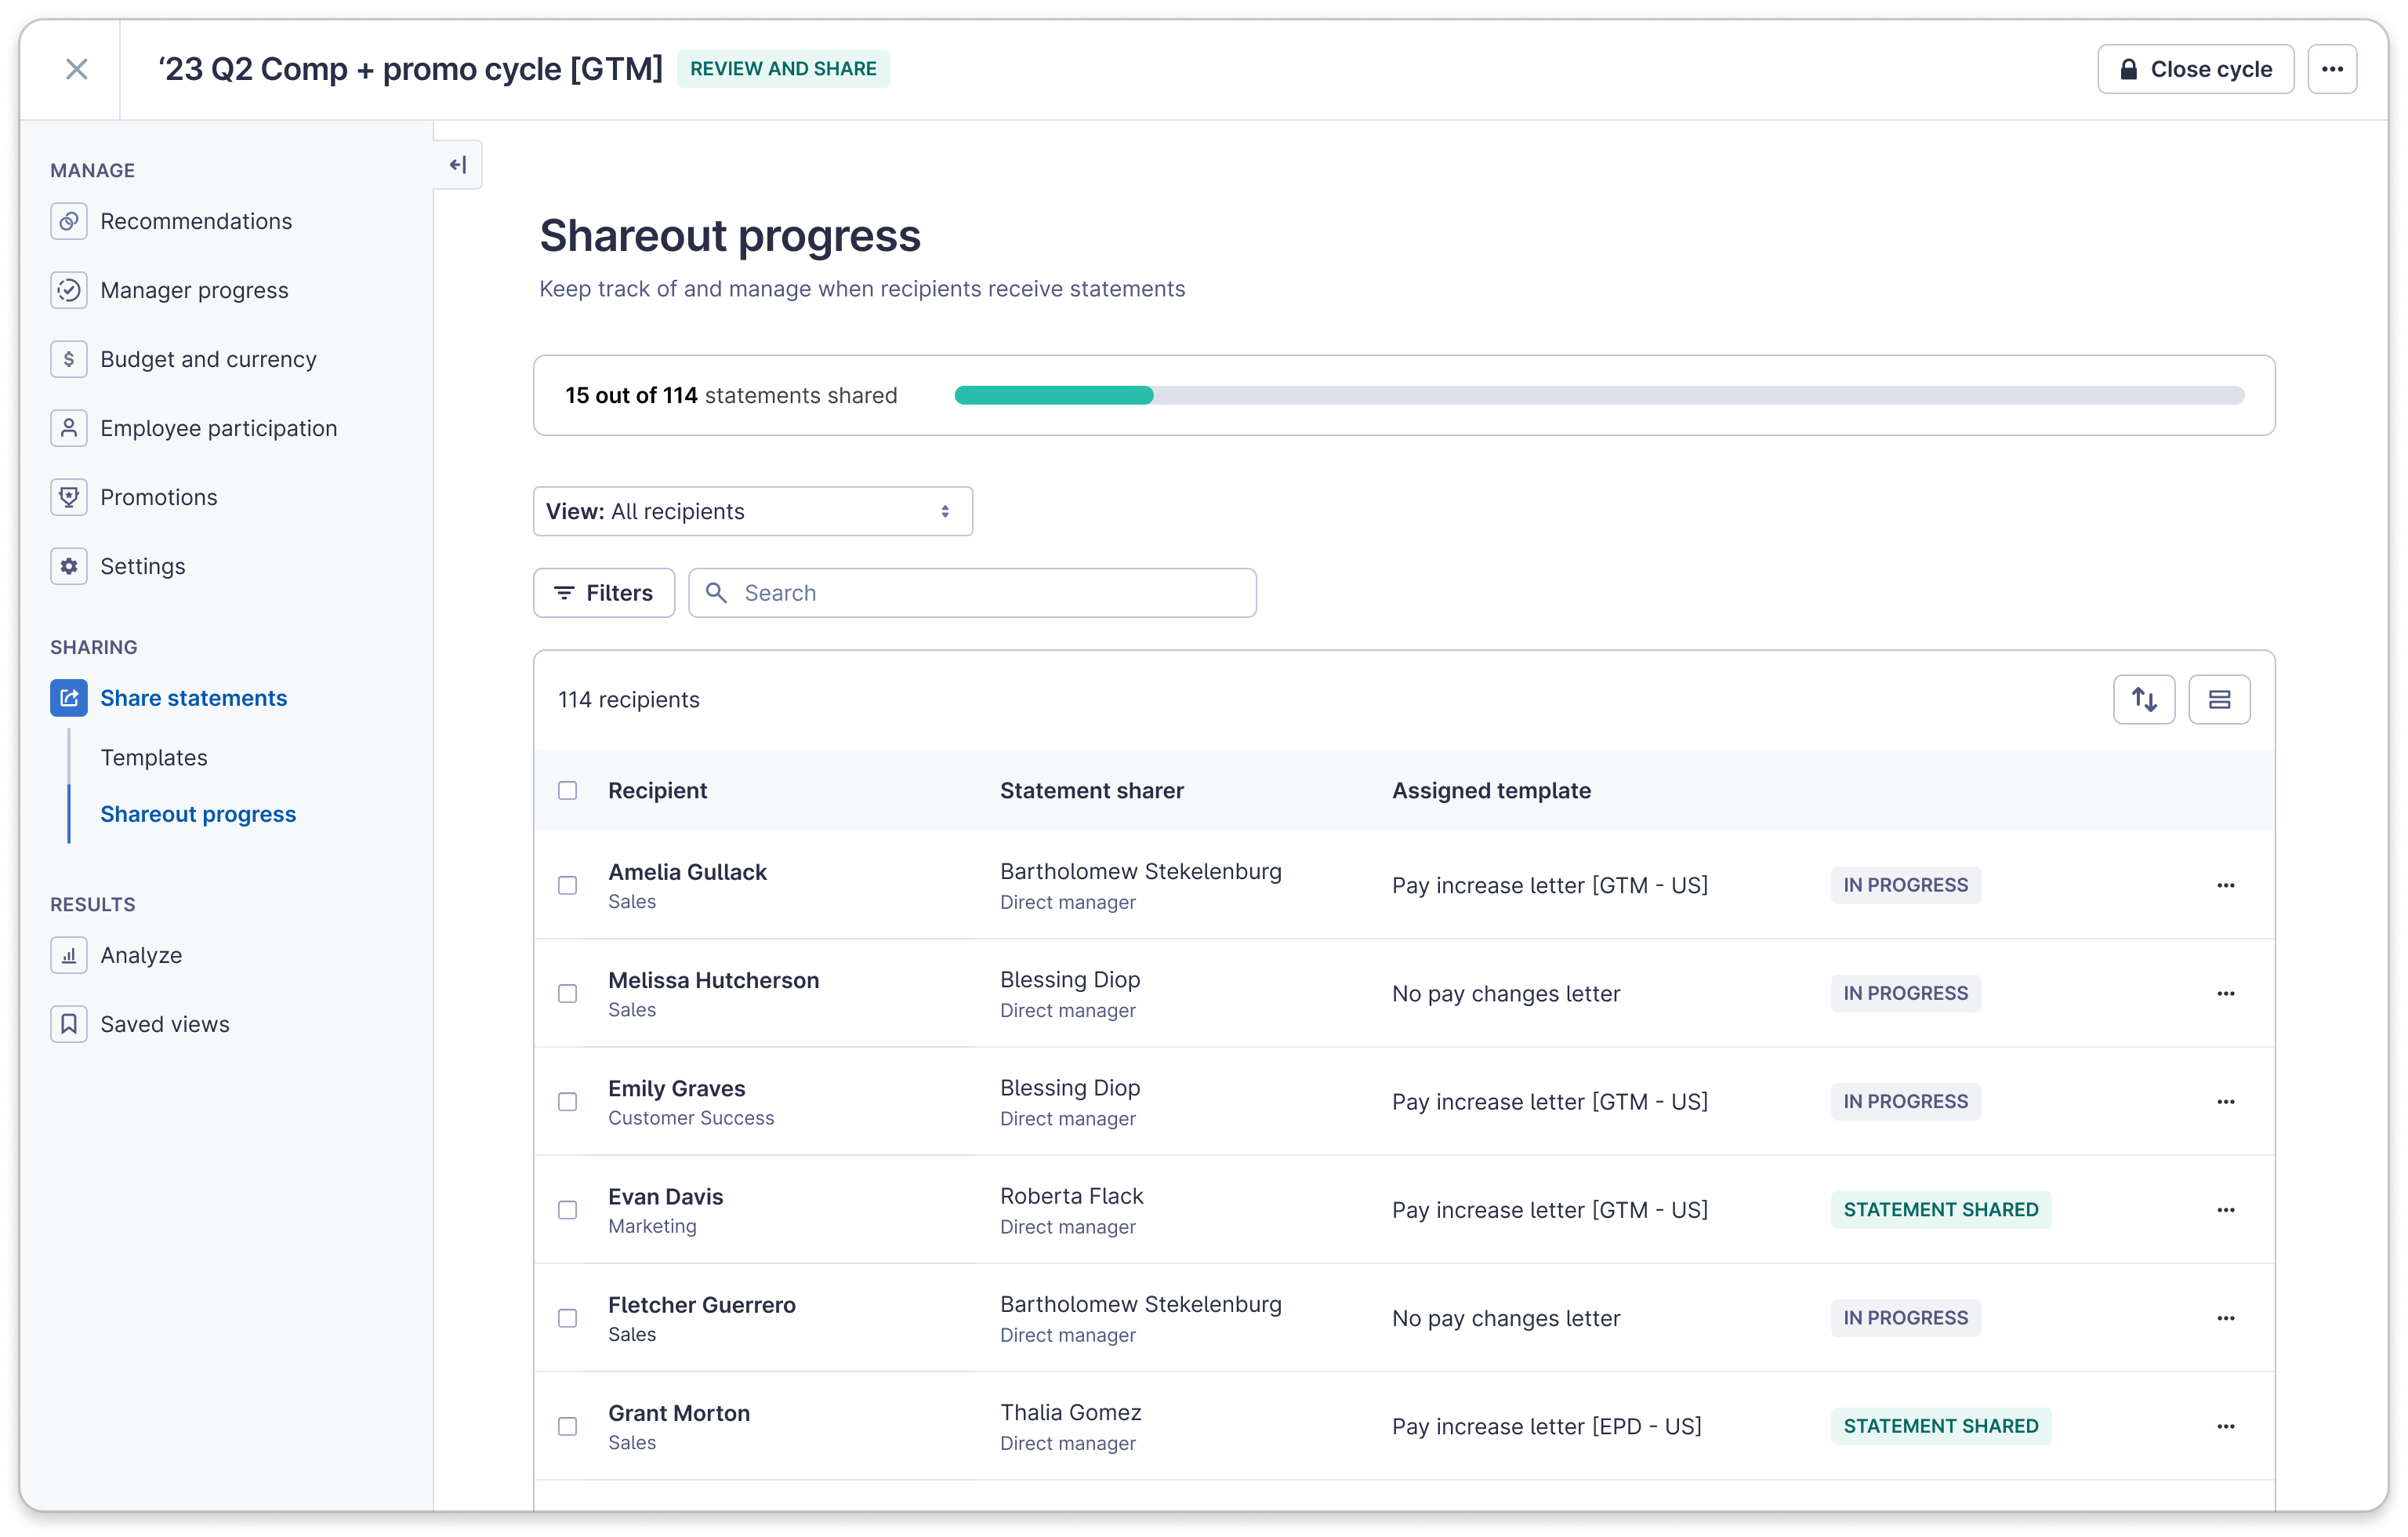Open the Promotions trophy icon
The height and width of the screenshot is (1537, 2408).
tap(68, 496)
